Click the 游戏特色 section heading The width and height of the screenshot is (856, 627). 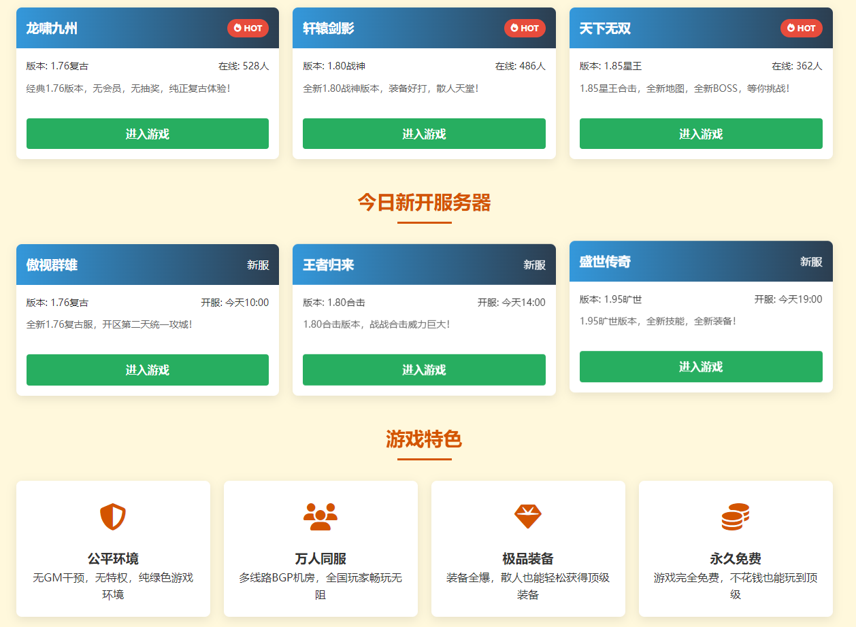pyautogui.click(x=425, y=439)
